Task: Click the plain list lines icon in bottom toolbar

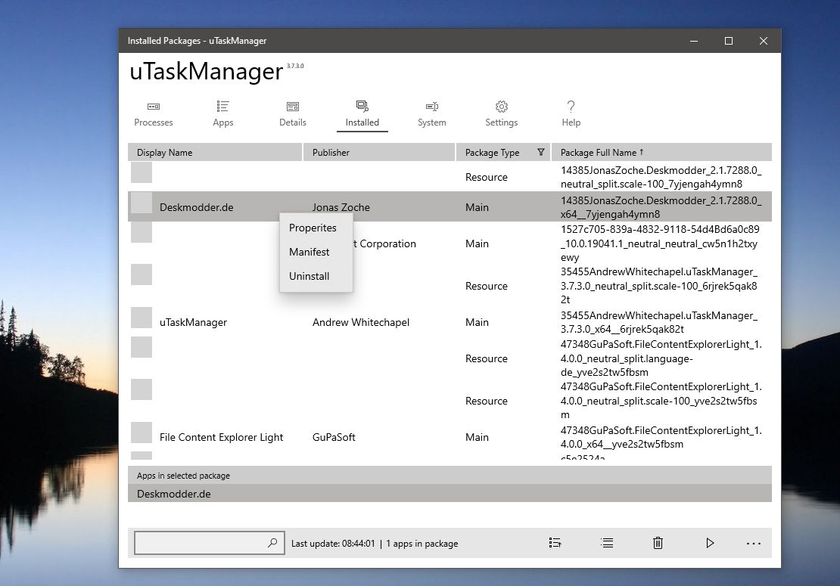Action: 607,543
